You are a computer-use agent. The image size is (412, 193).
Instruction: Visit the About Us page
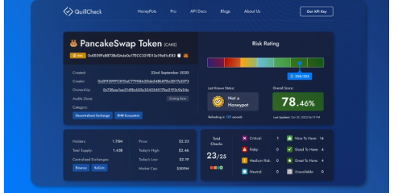(252, 11)
